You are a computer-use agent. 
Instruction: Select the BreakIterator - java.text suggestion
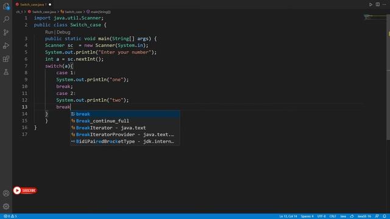125,128
